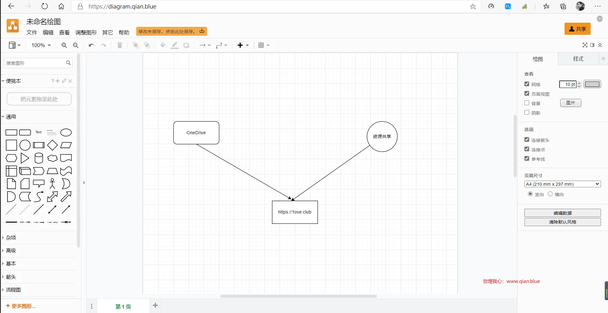Click the fill color bucket icon
The width and height of the screenshot is (608, 313).
click(163, 45)
